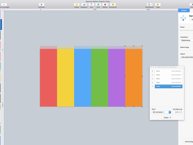The height and width of the screenshot is (145, 193).
Task: Select the blue rectangle on the slide
Action: (x=83, y=78)
